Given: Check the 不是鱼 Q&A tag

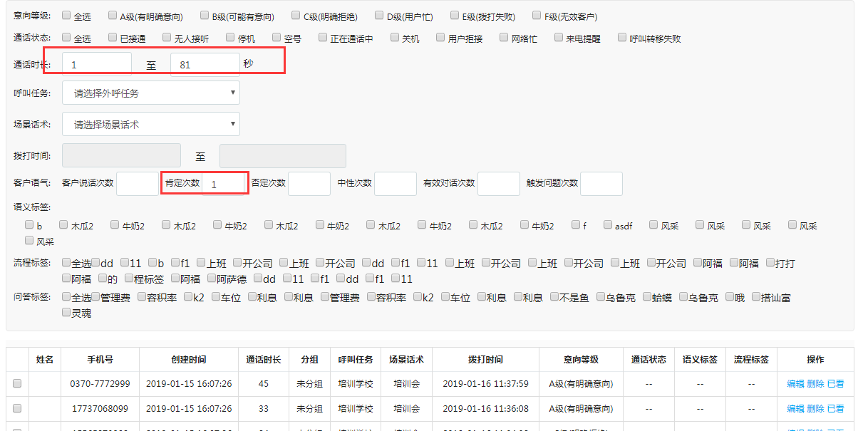Looking at the screenshot, I should tap(554, 296).
